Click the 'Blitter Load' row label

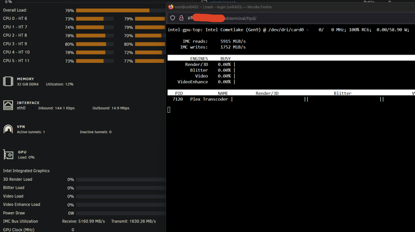(14, 188)
